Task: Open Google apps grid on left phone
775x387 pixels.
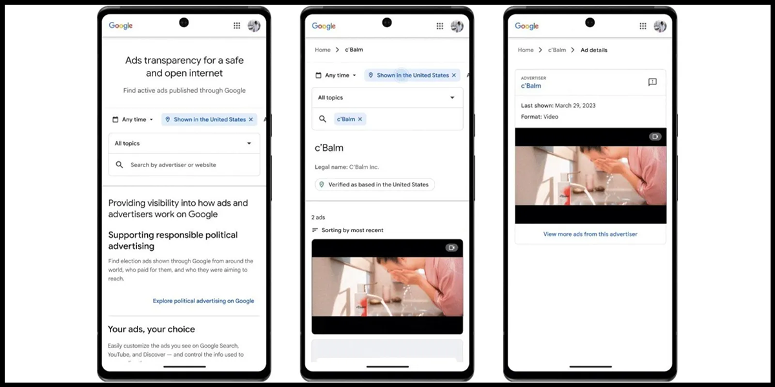Action: click(237, 26)
